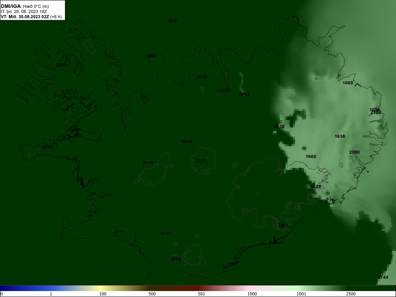This screenshot has width=396, height=297.
Task: Click the 1744 value near the bottom corner
Action: pyautogui.click(x=383, y=277)
